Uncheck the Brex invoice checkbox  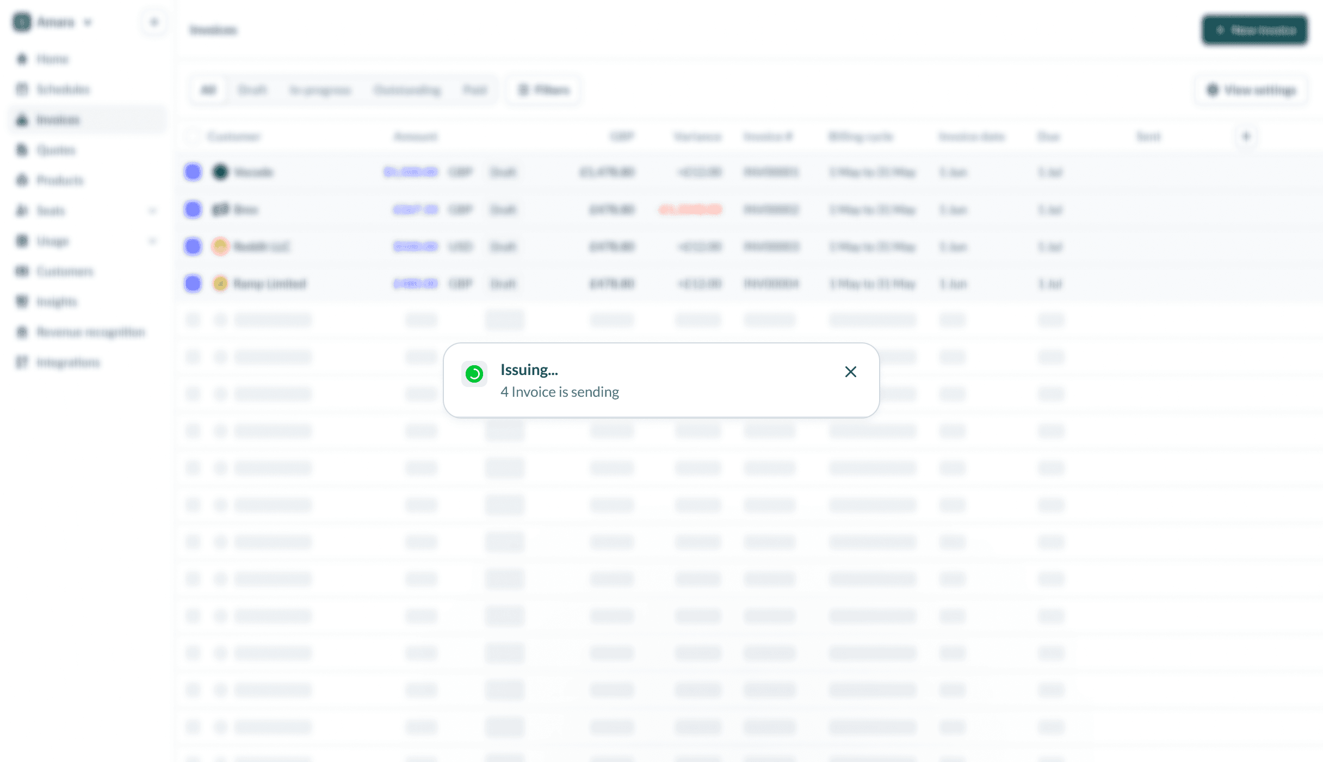(193, 210)
